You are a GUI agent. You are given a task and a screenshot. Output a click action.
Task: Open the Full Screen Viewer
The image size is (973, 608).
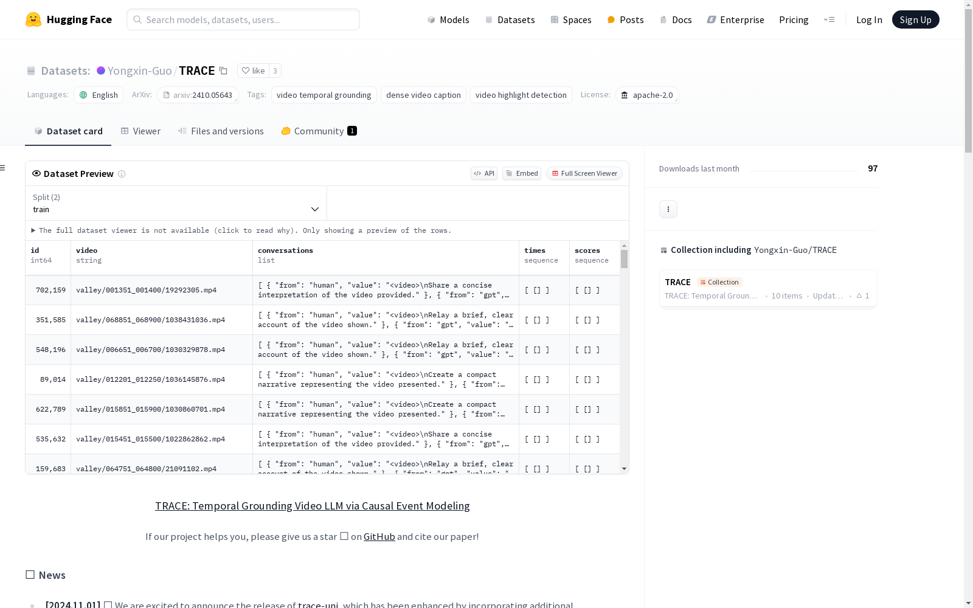point(584,173)
